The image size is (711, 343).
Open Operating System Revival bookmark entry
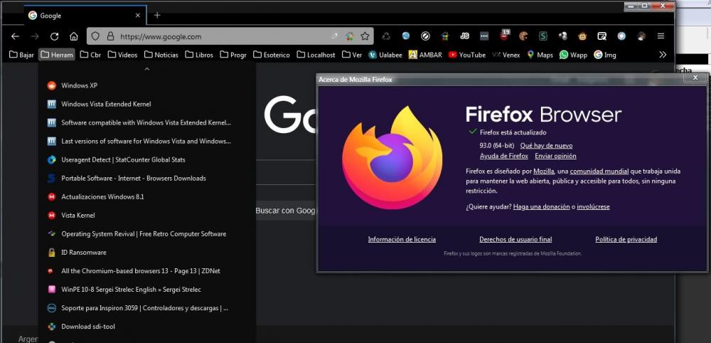[147, 233]
